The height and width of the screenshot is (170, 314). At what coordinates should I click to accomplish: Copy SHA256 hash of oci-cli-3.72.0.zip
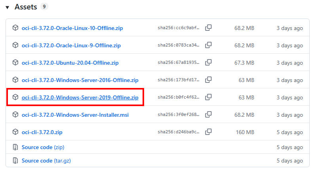pos(208,132)
